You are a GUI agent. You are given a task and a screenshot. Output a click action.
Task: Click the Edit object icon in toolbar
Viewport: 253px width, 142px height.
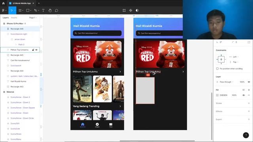(124, 11)
